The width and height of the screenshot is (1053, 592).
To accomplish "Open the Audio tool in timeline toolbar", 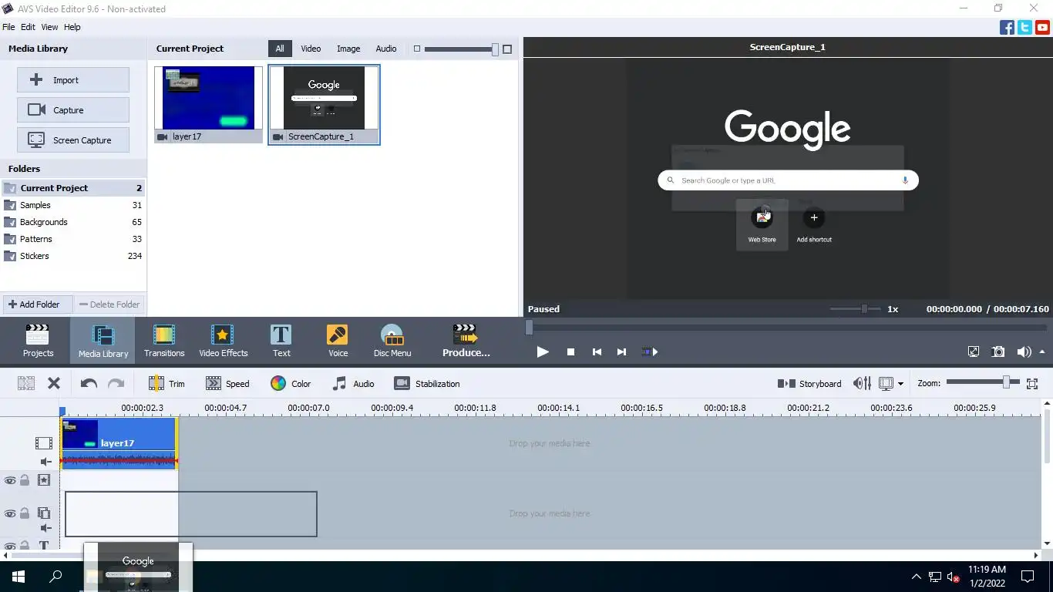I will tap(353, 383).
